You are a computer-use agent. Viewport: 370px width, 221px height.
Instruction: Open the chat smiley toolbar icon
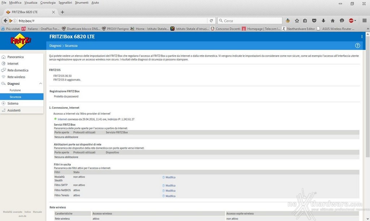342,21
